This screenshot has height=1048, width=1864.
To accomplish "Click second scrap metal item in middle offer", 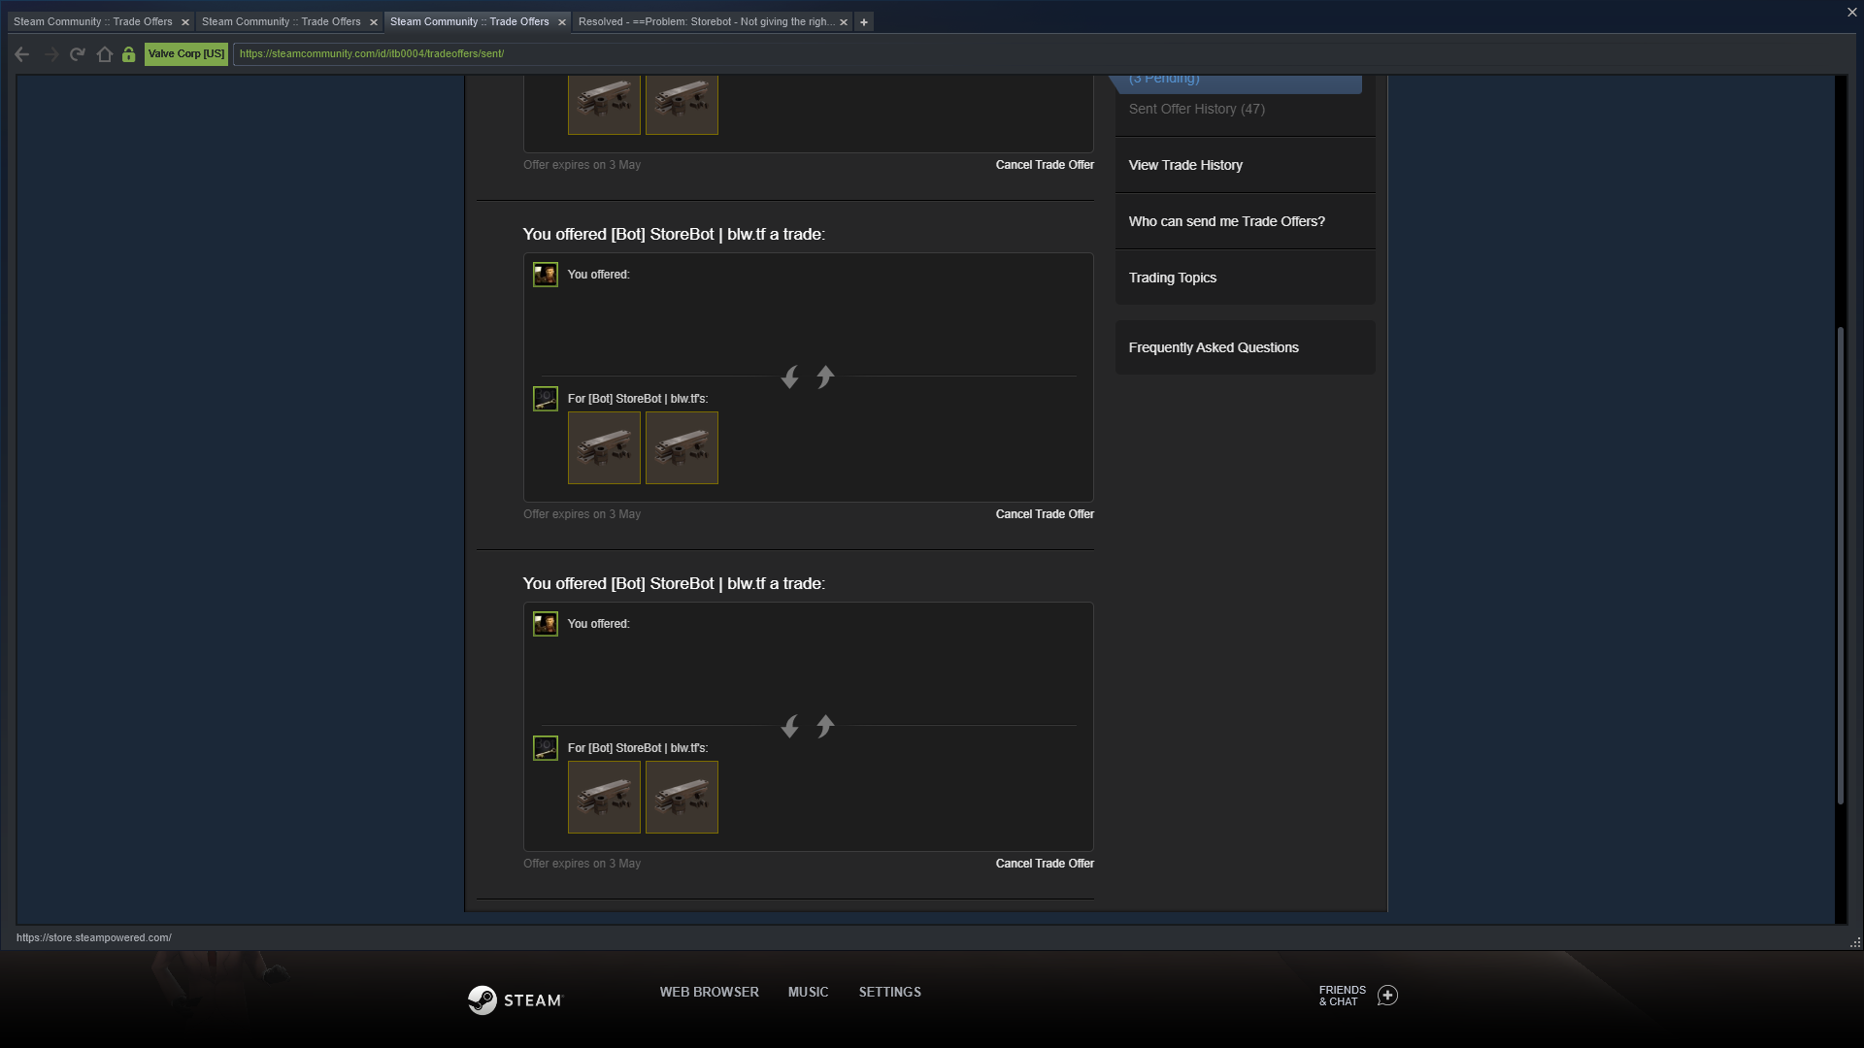I will (x=682, y=447).
